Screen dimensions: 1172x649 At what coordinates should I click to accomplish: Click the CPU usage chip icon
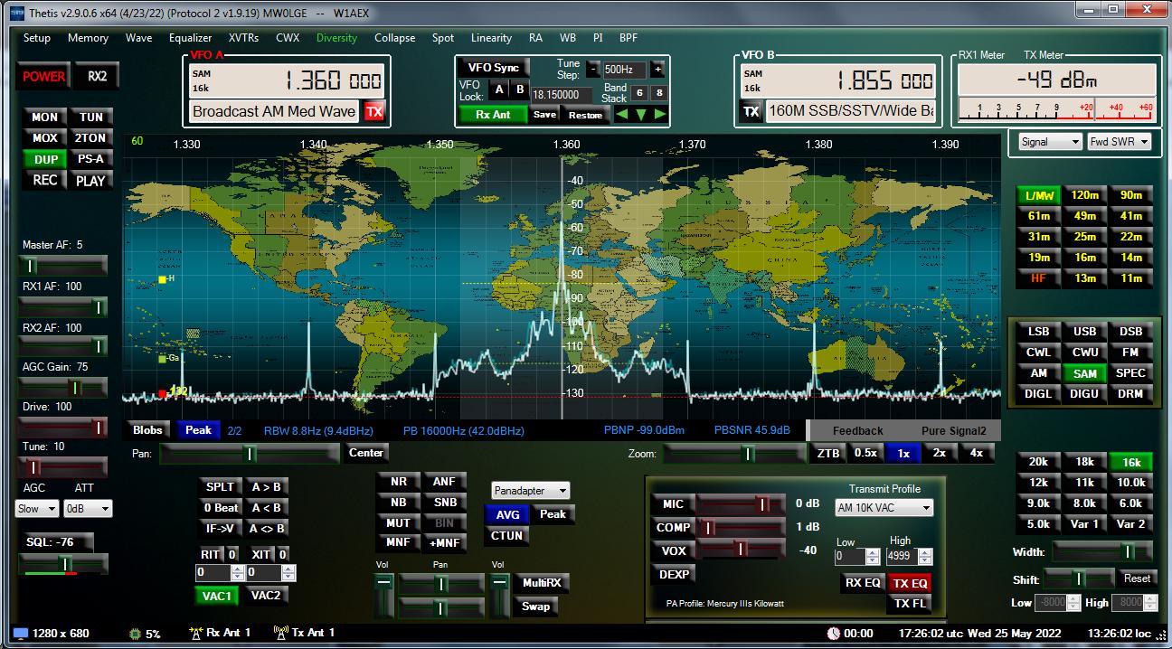click(136, 634)
